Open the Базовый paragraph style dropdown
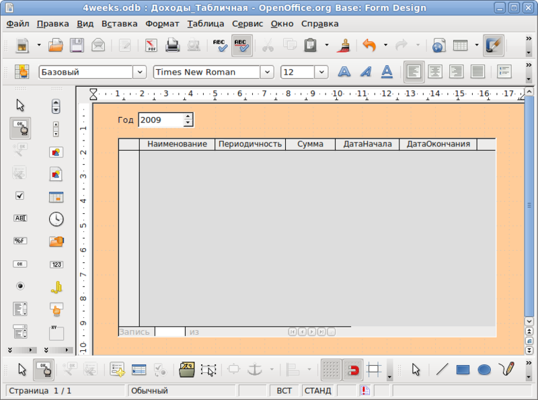The width and height of the screenshot is (538, 400). [x=139, y=72]
